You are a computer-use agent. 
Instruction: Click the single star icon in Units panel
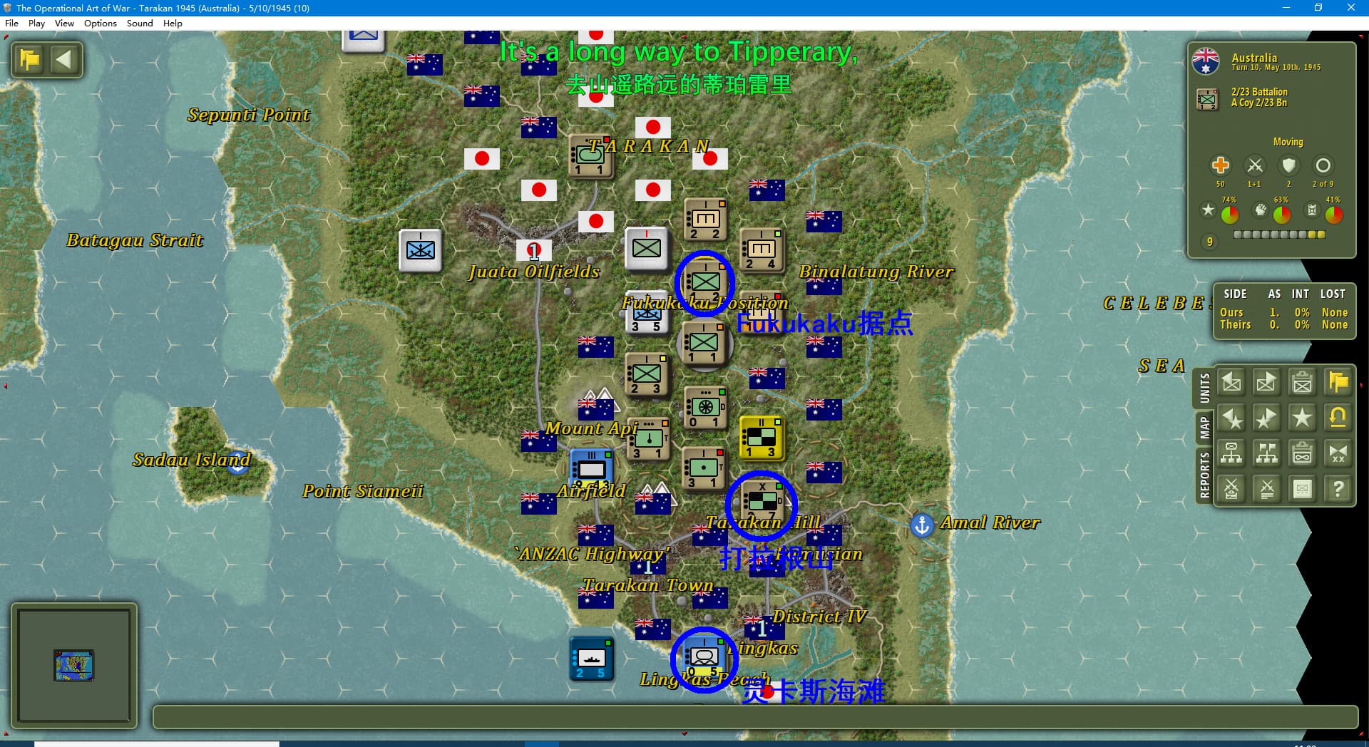1302,418
